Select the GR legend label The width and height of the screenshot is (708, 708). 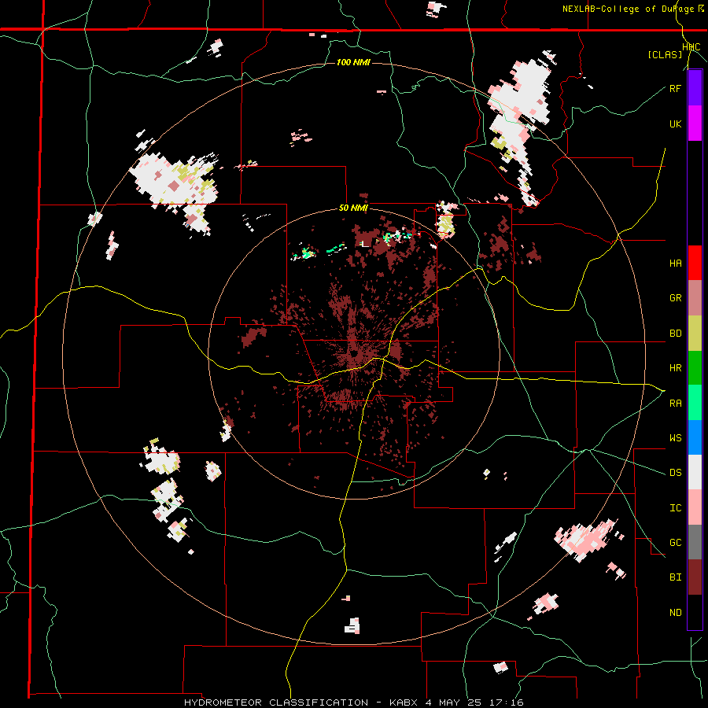click(x=675, y=298)
